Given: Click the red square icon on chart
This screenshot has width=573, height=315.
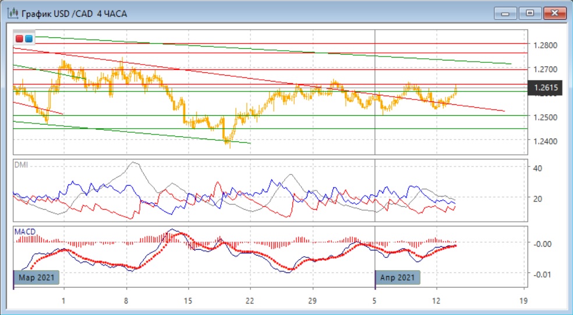Looking at the screenshot, I should (x=19, y=39).
